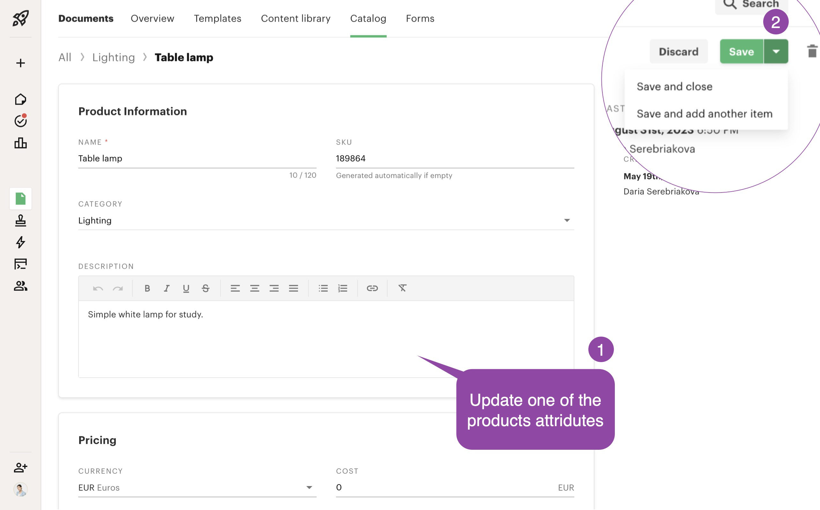Clear formatting in description
Image resolution: width=820 pixels, height=510 pixels.
pos(402,288)
